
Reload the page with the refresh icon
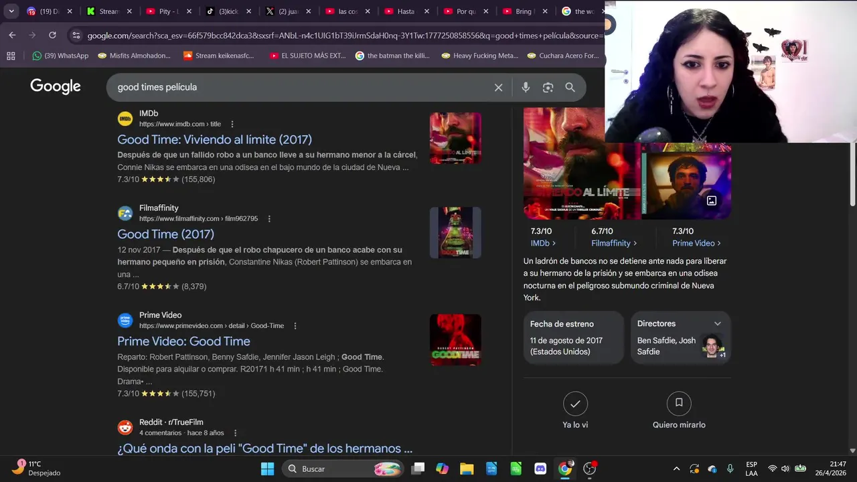[x=52, y=35]
